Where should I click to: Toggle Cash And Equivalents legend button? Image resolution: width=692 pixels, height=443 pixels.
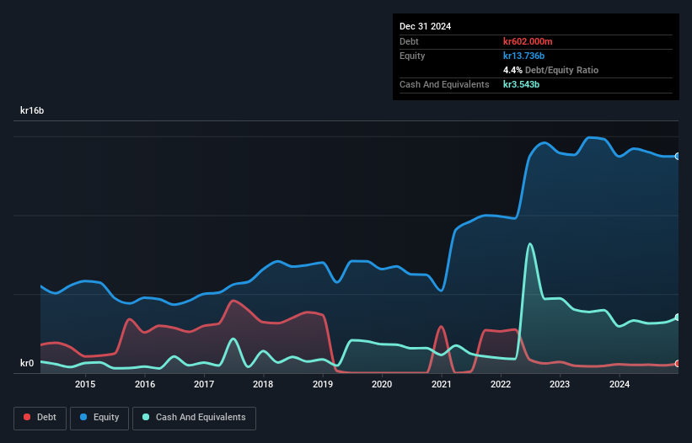tap(194, 418)
